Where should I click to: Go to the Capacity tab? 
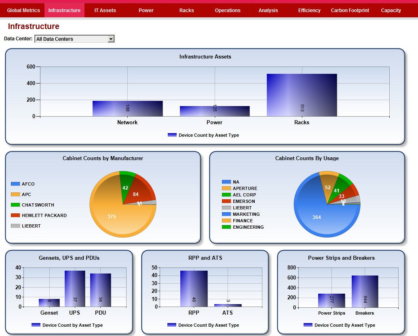coord(391,10)
